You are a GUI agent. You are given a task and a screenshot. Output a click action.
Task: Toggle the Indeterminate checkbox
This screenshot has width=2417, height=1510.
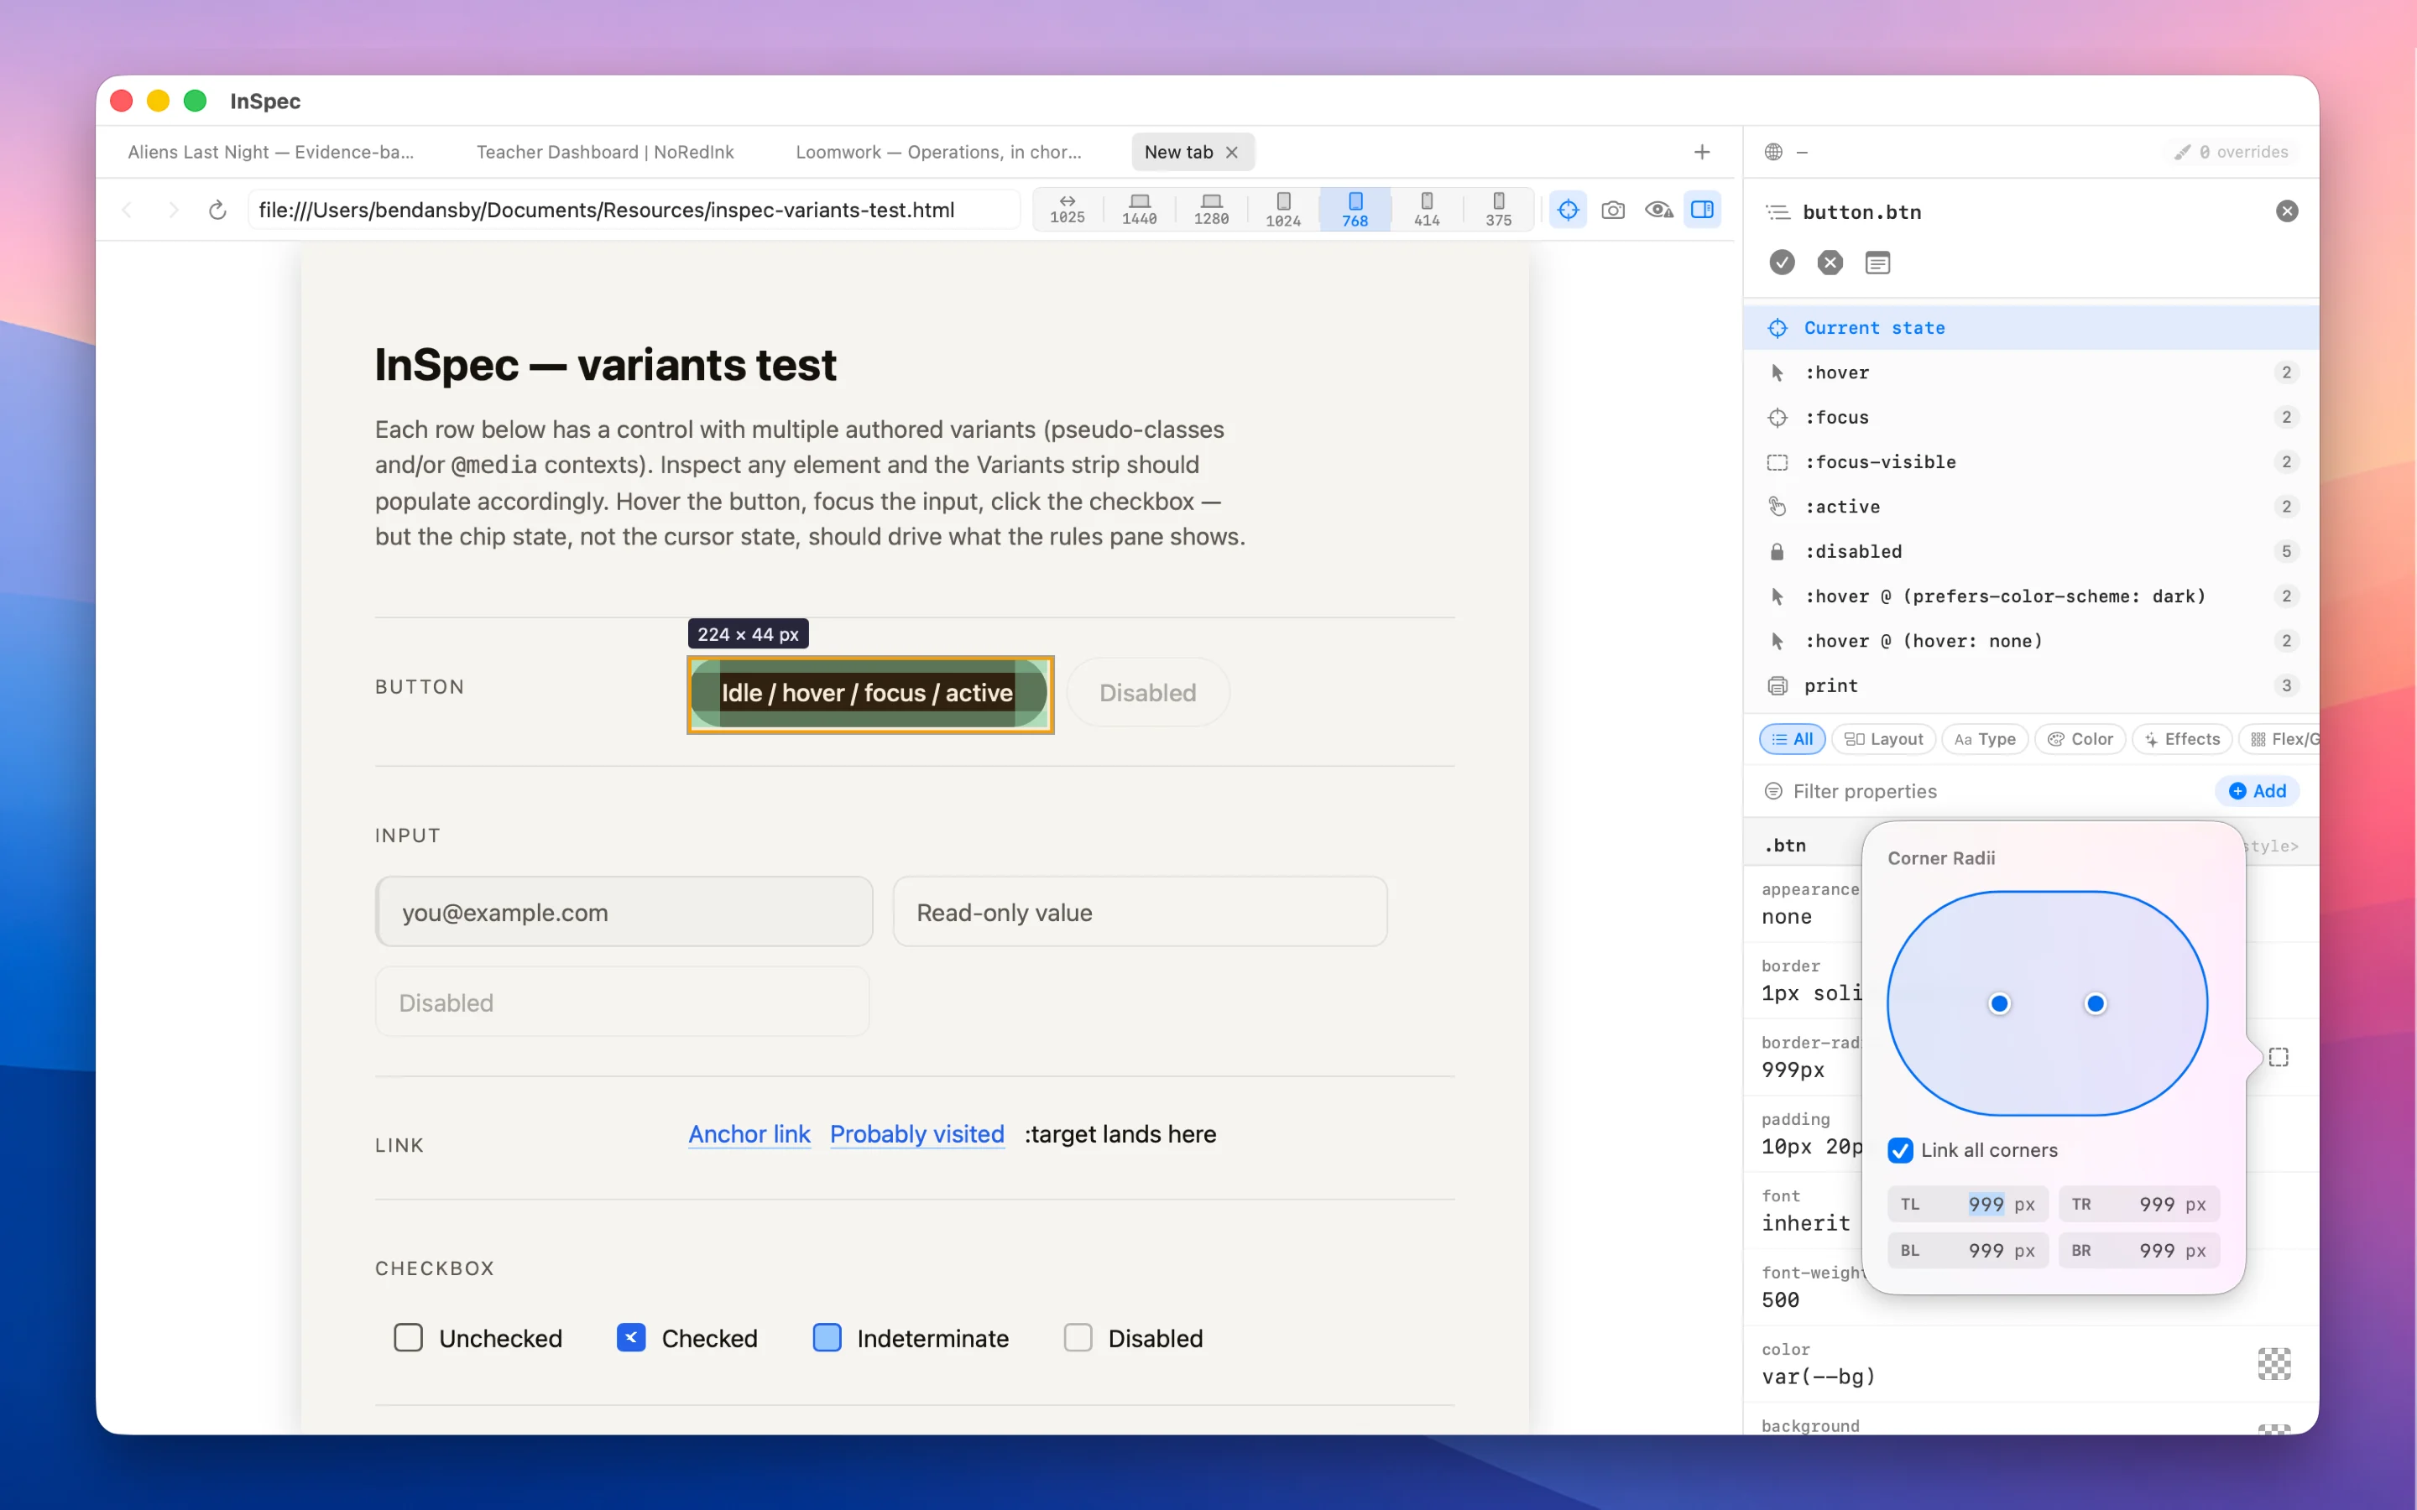click(827, 1337)
